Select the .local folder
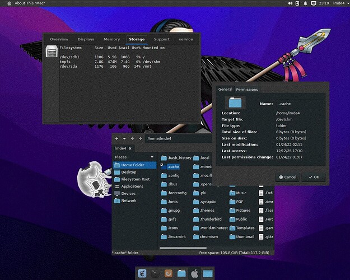The image size is (350, 280). pyautogui.click(x=202, y=158)
